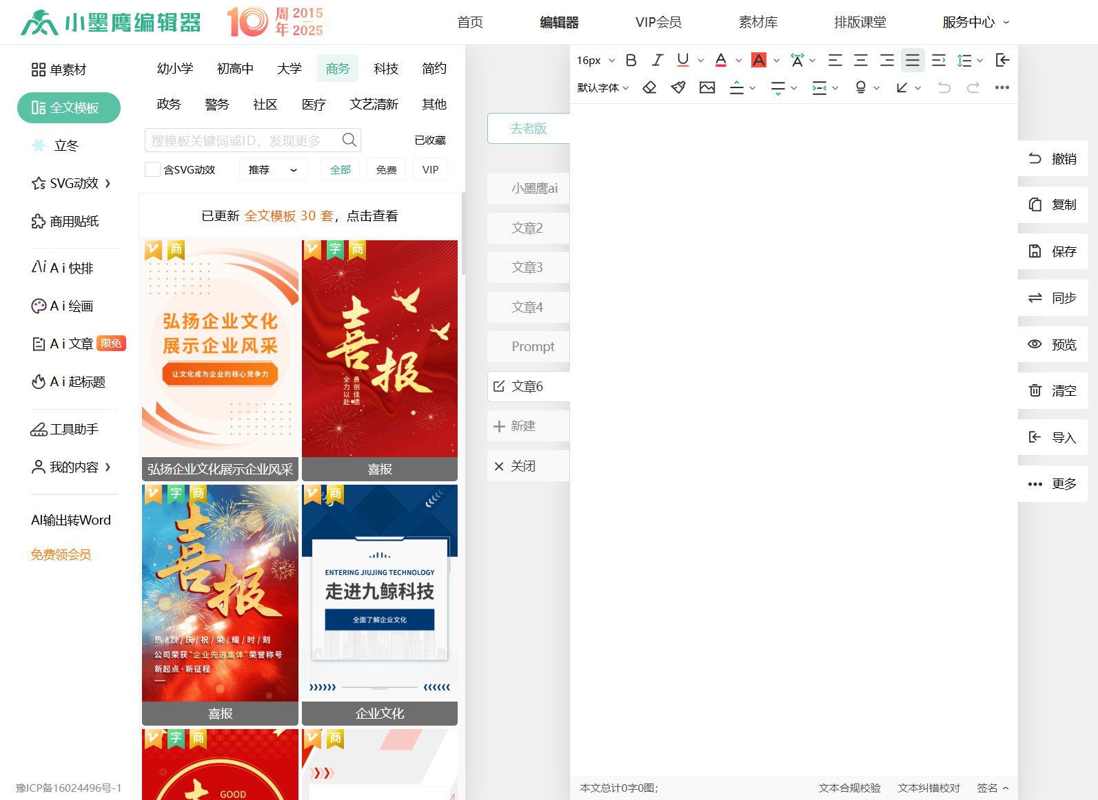Click the font color A swatch

tap(721, 60)
